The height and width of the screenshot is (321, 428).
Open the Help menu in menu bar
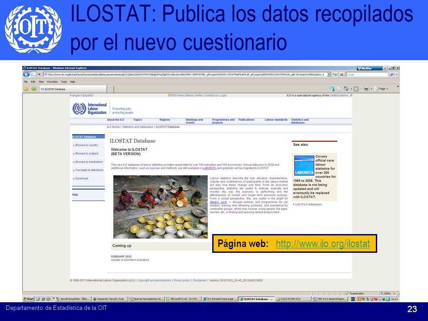point(73,82)
